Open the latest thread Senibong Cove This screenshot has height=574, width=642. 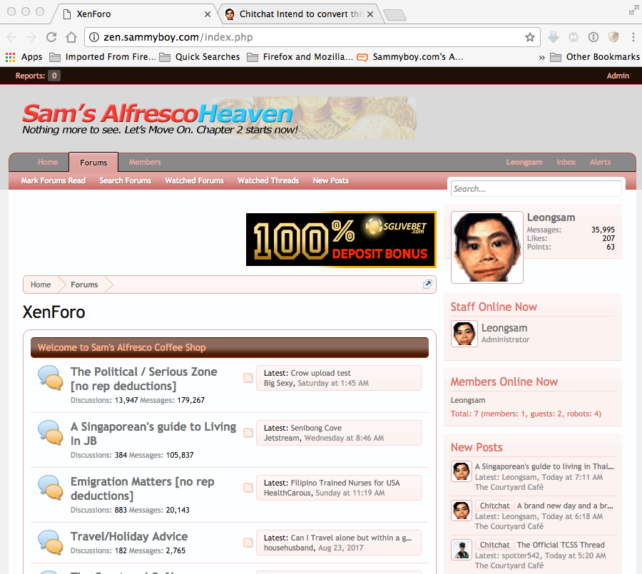tap(316, 428)
